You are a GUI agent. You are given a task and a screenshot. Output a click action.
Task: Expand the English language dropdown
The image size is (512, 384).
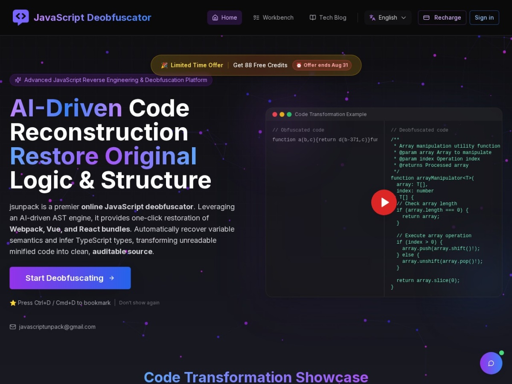(x=388, y=17)
